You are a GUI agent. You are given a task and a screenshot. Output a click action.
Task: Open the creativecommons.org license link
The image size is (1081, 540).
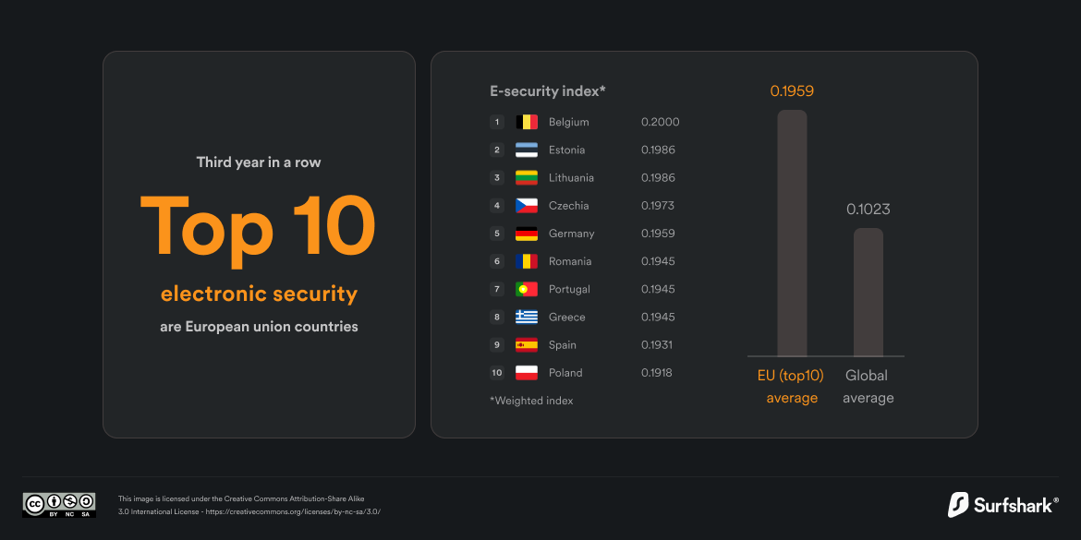click(x=293, y=510)
